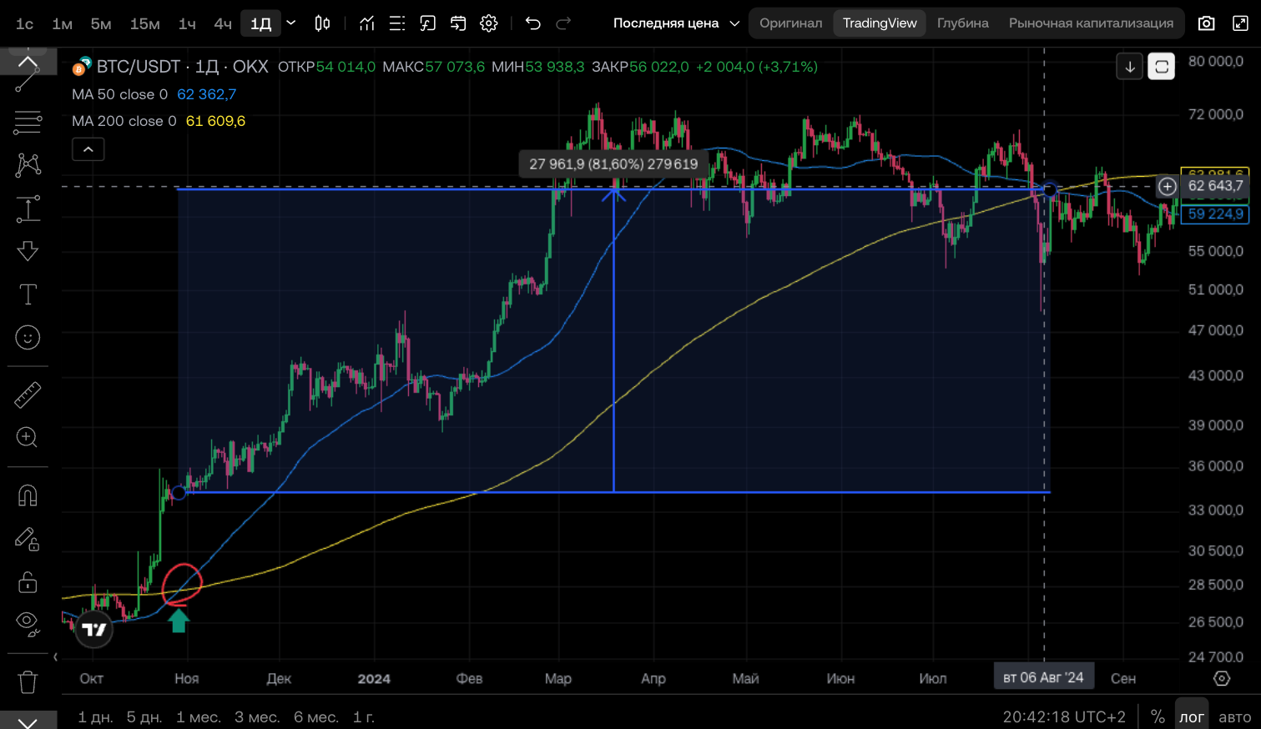Collapse the indicator legend chevron

(x=88, y=149)
